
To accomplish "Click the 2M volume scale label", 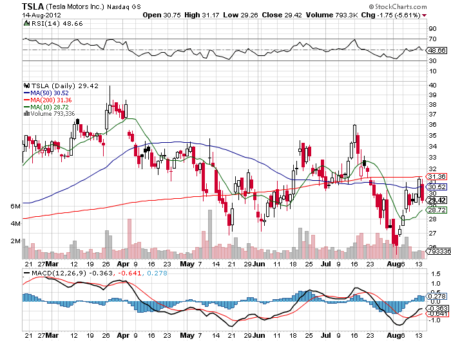I will [x=15, y=241].
